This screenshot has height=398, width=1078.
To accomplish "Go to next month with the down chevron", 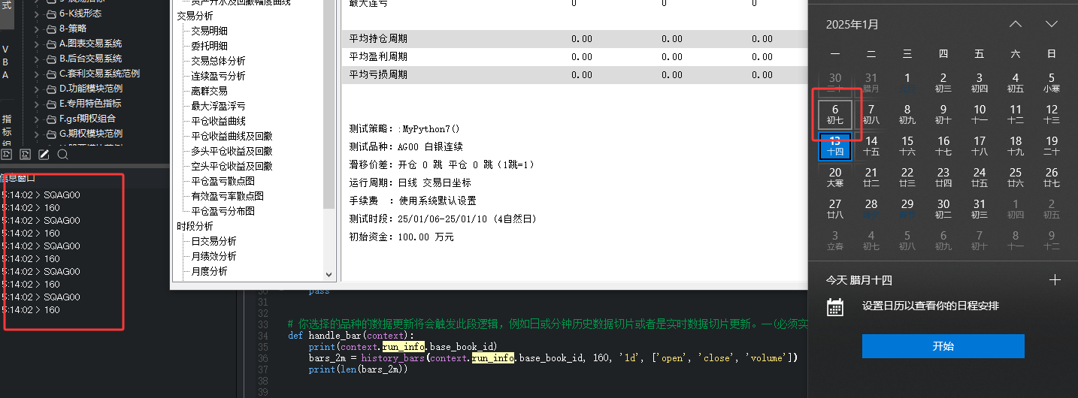I will (x=1052, y=24).
